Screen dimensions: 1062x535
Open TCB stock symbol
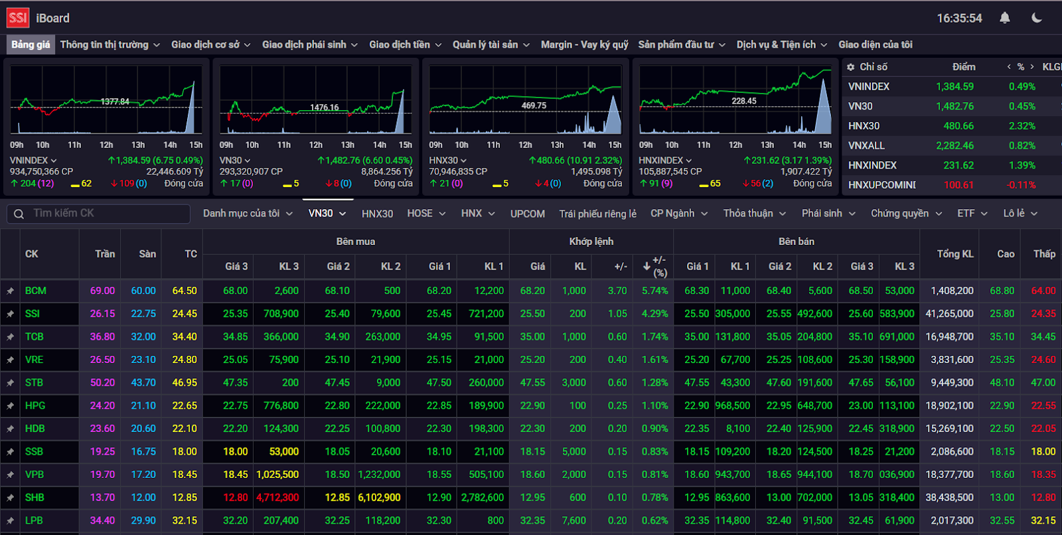[x=35, y=337]
